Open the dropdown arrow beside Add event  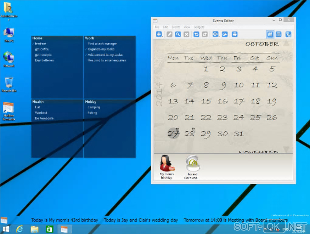point(163,36)
